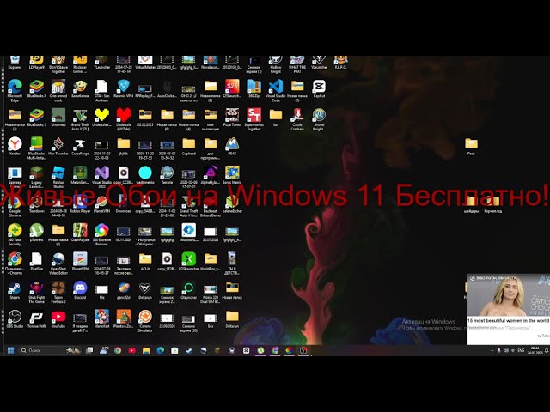Click the beautiful women ad popup

(509, 309)
